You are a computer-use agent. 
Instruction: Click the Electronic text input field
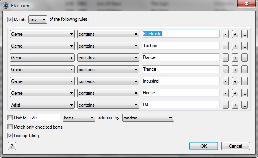point(180,34)
